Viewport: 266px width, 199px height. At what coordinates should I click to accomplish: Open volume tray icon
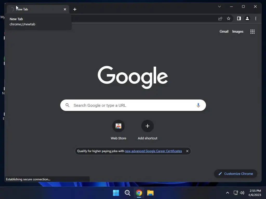[x=242, y=193]
